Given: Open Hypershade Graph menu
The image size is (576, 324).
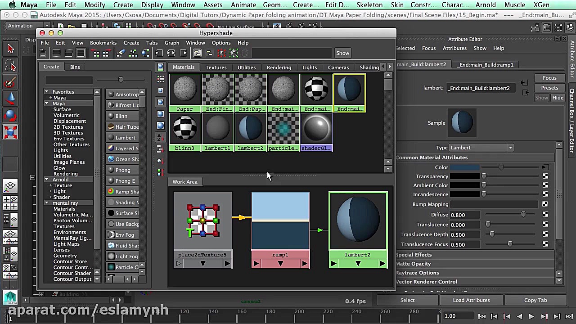Looking at the screenshot, I should pyautogui.click(x=172, y=43).
